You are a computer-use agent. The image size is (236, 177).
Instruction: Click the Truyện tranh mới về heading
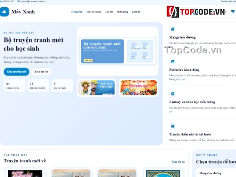pyautogui.click(x=25, y=161)
